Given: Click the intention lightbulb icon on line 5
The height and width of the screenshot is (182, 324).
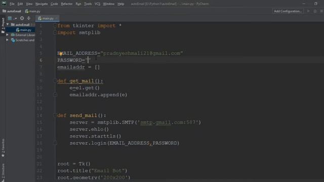Looking at the screenshot, I should tap(61, 54).
